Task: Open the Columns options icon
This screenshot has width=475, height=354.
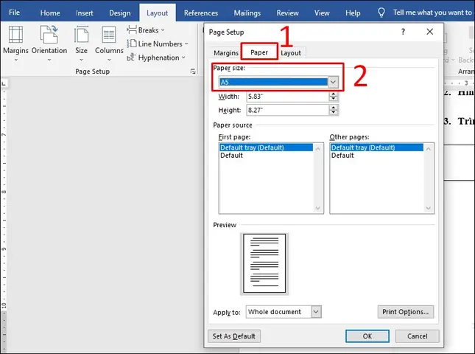Action: 109,34
